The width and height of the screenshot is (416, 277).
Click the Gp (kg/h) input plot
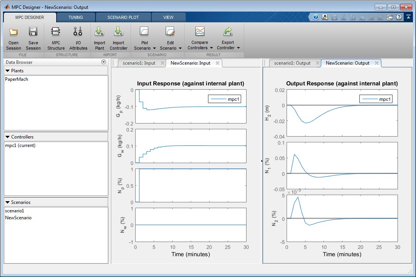click(191, 106)
